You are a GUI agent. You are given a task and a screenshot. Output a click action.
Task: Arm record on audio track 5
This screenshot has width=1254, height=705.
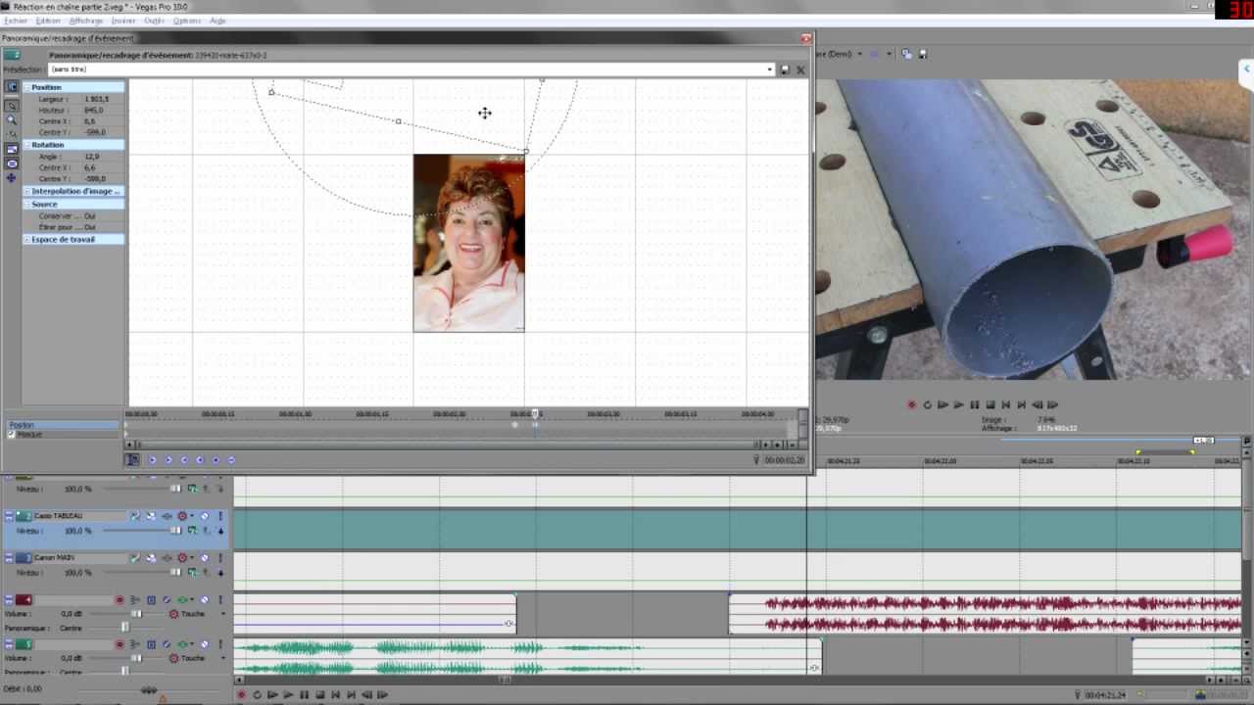pyautogui.click(x=120, y=644)
